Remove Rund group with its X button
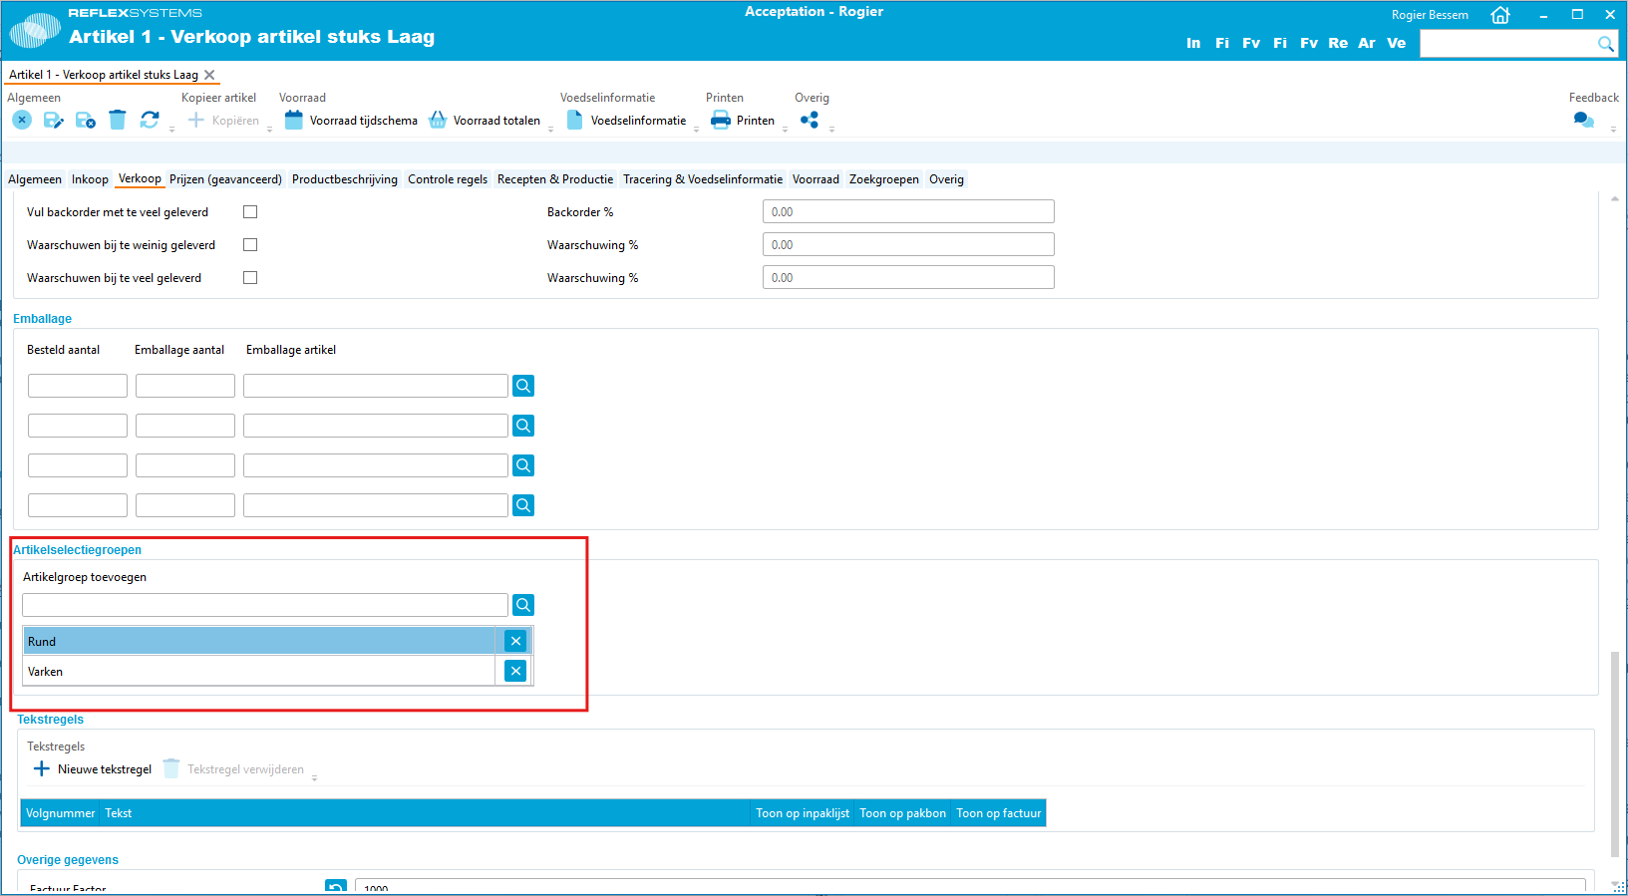This screenshot has height=896, width=1628. (x=515, y=641)
